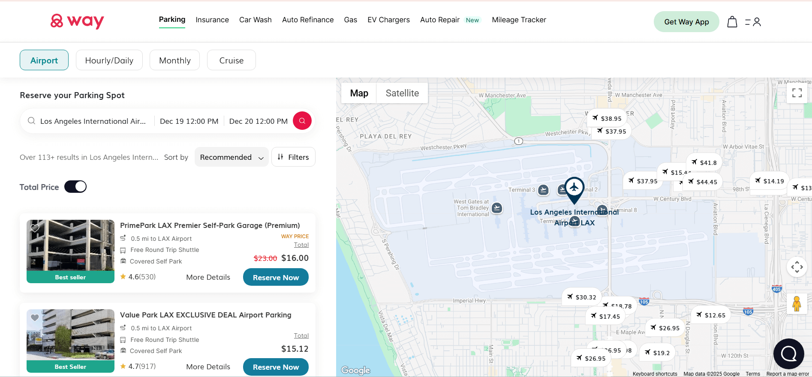Open the map Terms link
Image resolution: width=812 pixels, height=377 pixels.
pyautogui.click(x=752, y=374)
